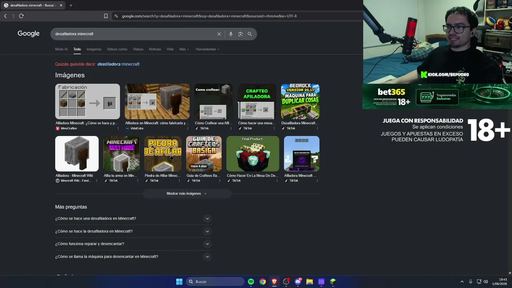Open the Fabricación crafting recipe thumbnail
Screen dimensions: 512x288
(88, 101)
